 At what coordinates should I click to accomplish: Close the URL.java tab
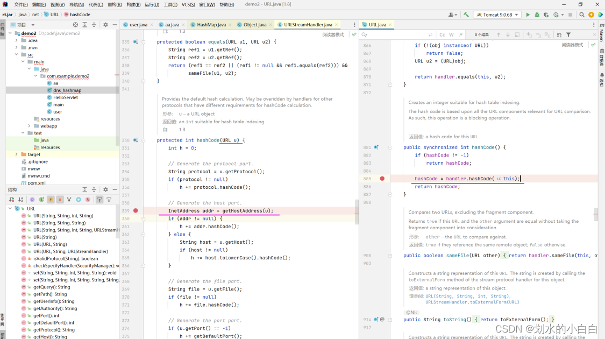point(390,25)
